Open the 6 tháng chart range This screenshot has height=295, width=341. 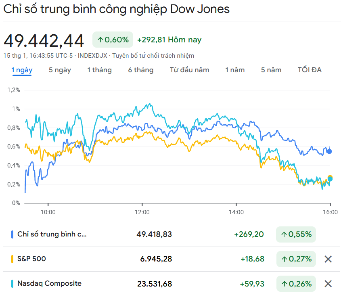[x=141, y=70]
